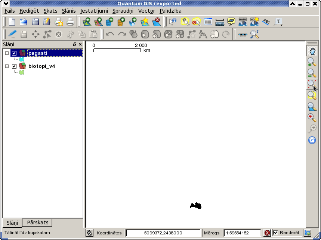321x240 pixels.
Task: Open the annotation tool dropdown arrow
Action: pyautogui.click(x=282, y=25)
